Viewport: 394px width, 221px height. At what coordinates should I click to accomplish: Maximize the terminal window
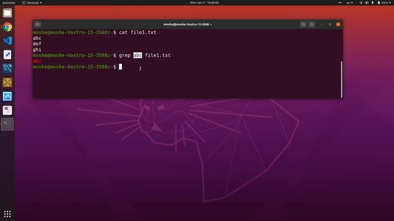pyautogui.click(x=330, y=25)
